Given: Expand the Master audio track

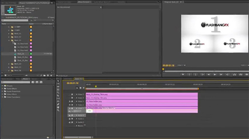Looking at the screenshot, I should coord(76,126).
